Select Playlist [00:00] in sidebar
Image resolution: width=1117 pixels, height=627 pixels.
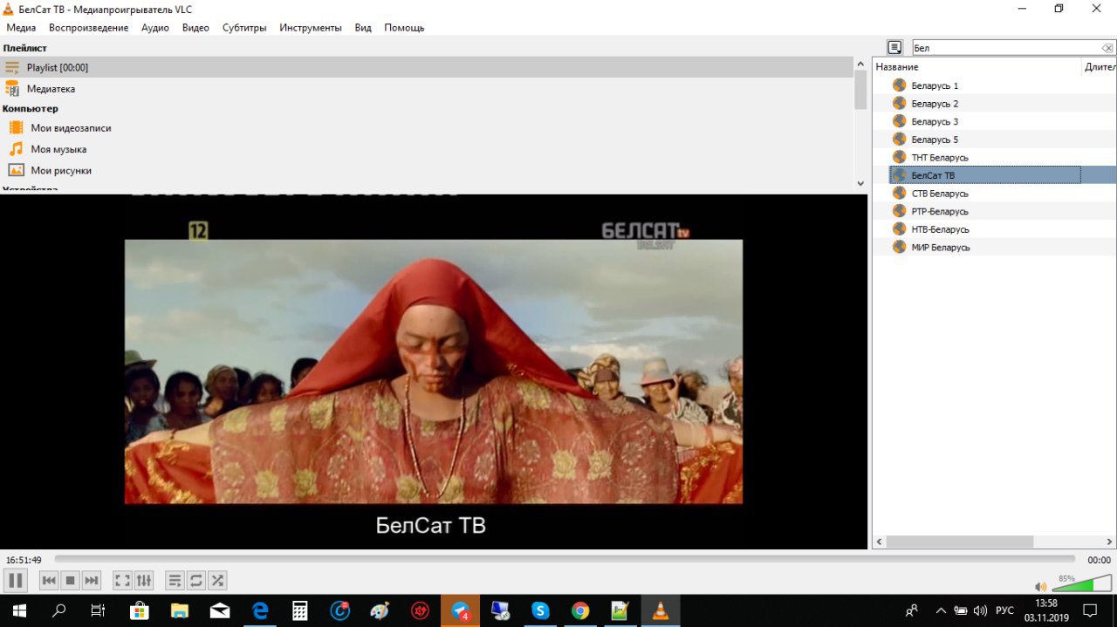[x=426, y=67]
